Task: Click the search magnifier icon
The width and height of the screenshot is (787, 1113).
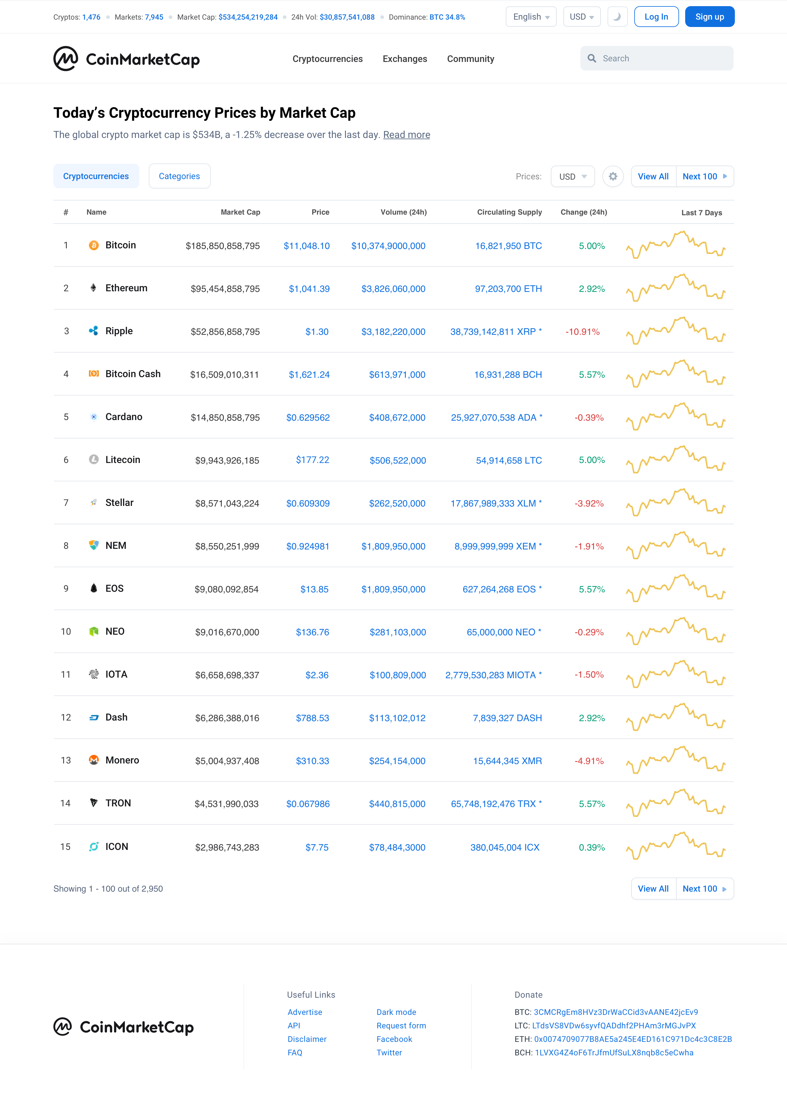Action: (x=592, y=59)
